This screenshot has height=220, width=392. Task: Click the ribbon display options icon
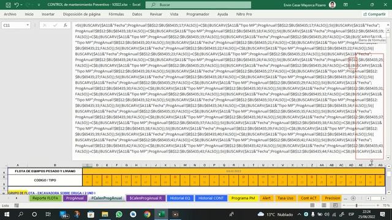345,5
